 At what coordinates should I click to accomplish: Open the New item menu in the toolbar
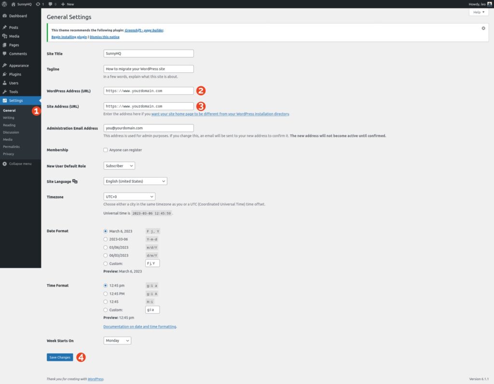click(67, 4)
